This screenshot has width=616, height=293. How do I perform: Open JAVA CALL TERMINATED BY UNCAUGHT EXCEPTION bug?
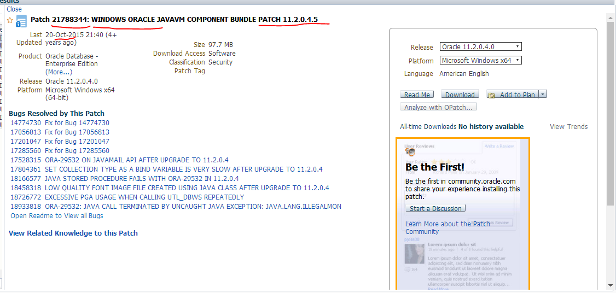point(193,206)
